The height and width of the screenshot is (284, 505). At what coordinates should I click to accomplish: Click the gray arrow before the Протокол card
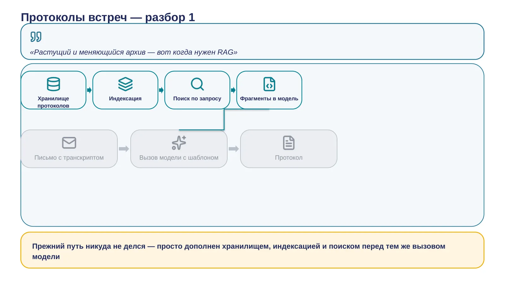[x=234, y=149]
